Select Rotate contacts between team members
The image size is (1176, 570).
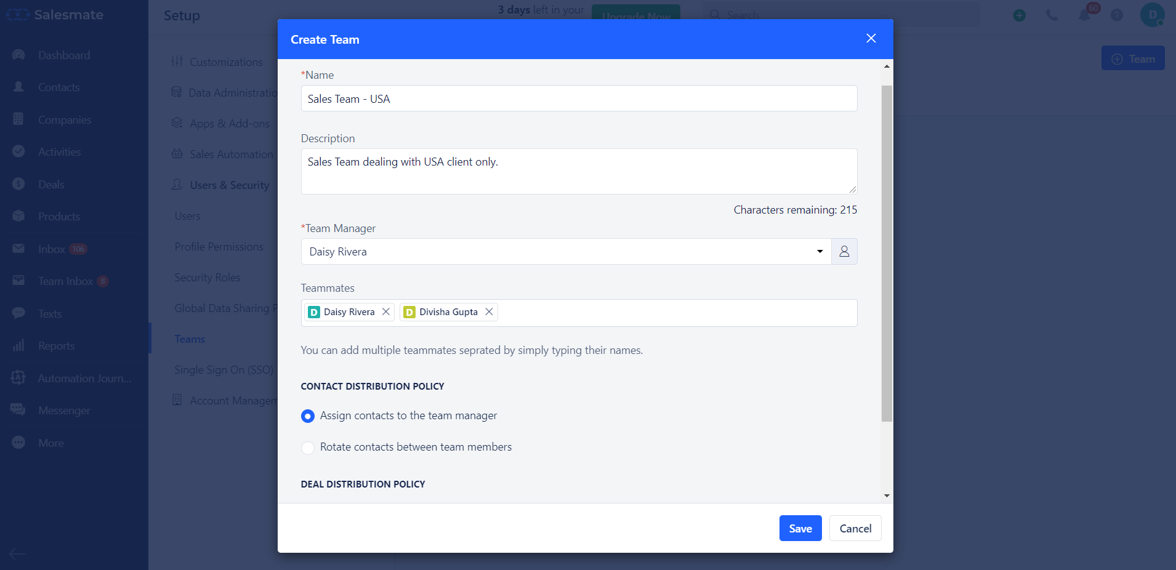coord(308,448)
